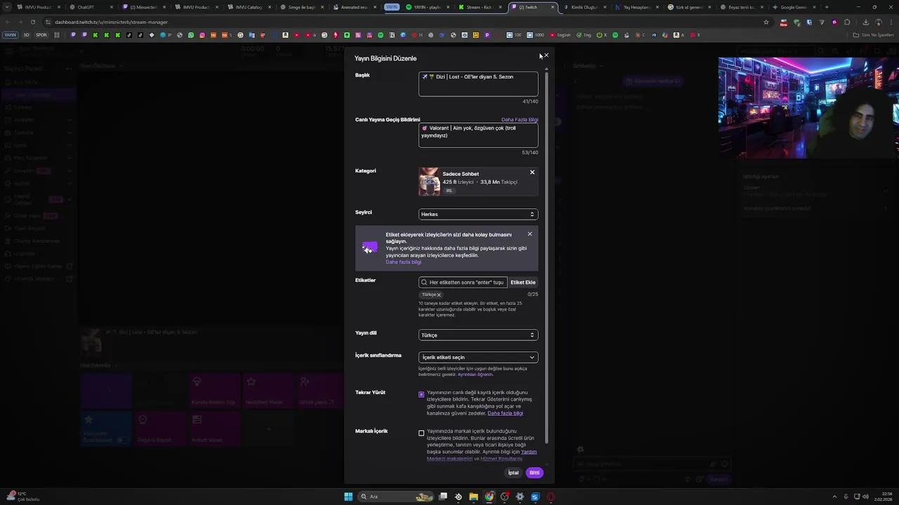Remove the Türkçe tag chip
Viewport: 899px width, 505px height.
click(439, 295)
